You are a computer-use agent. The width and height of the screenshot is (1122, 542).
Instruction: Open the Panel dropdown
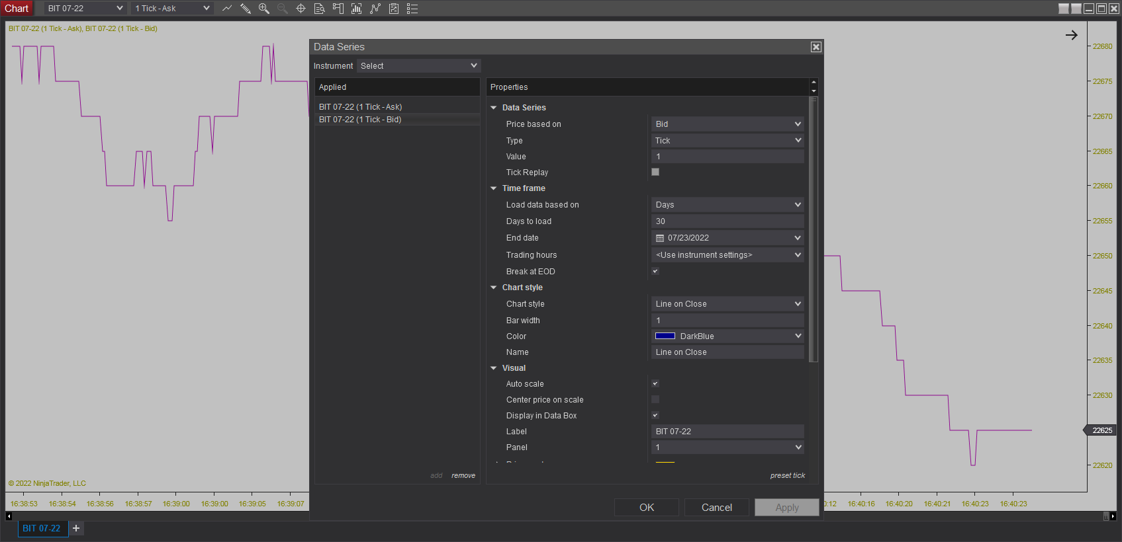[727, 447]
